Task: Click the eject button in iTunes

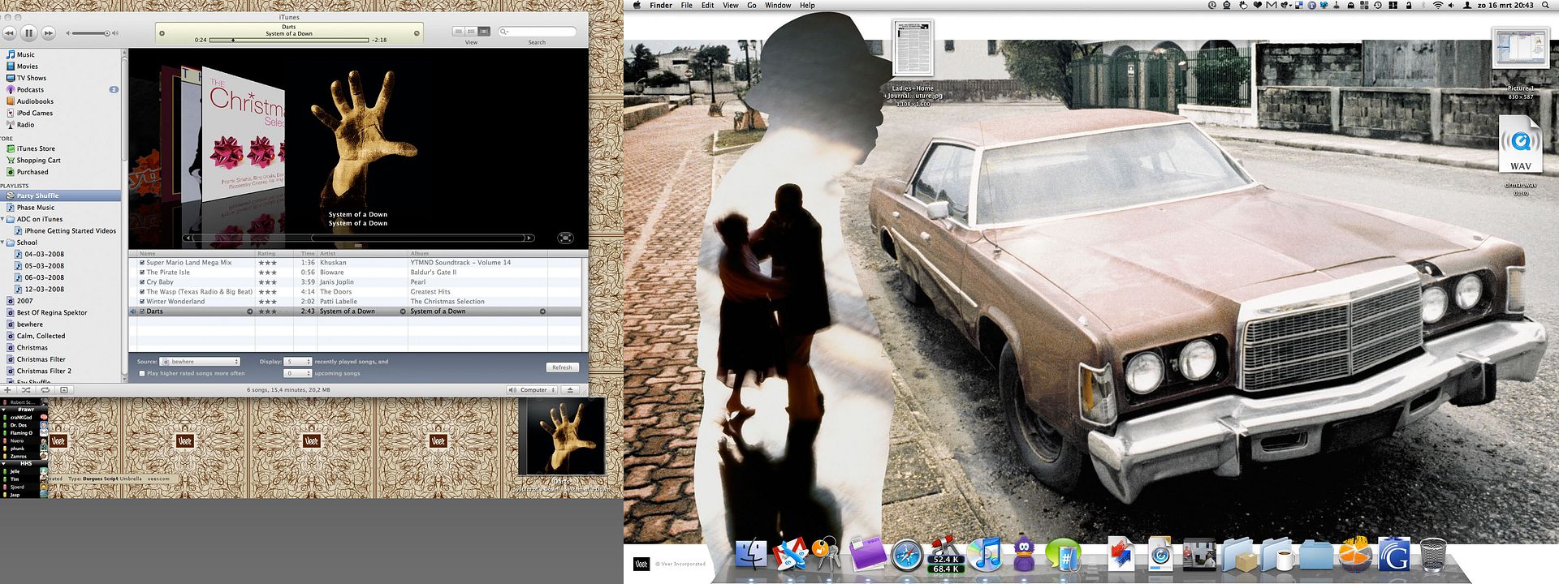Action: point(570,390)
